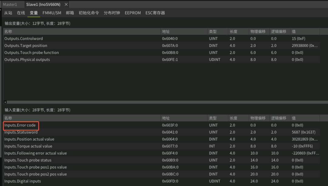Select the Inputs.Error code row
328x186 pixels.
click(x=162, y=125)
